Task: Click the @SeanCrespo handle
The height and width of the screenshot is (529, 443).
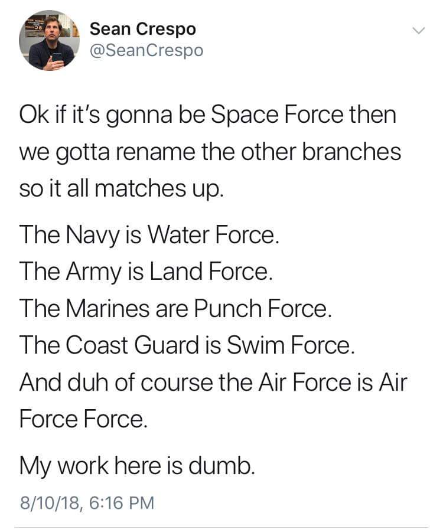Action: tap(146, 51)
